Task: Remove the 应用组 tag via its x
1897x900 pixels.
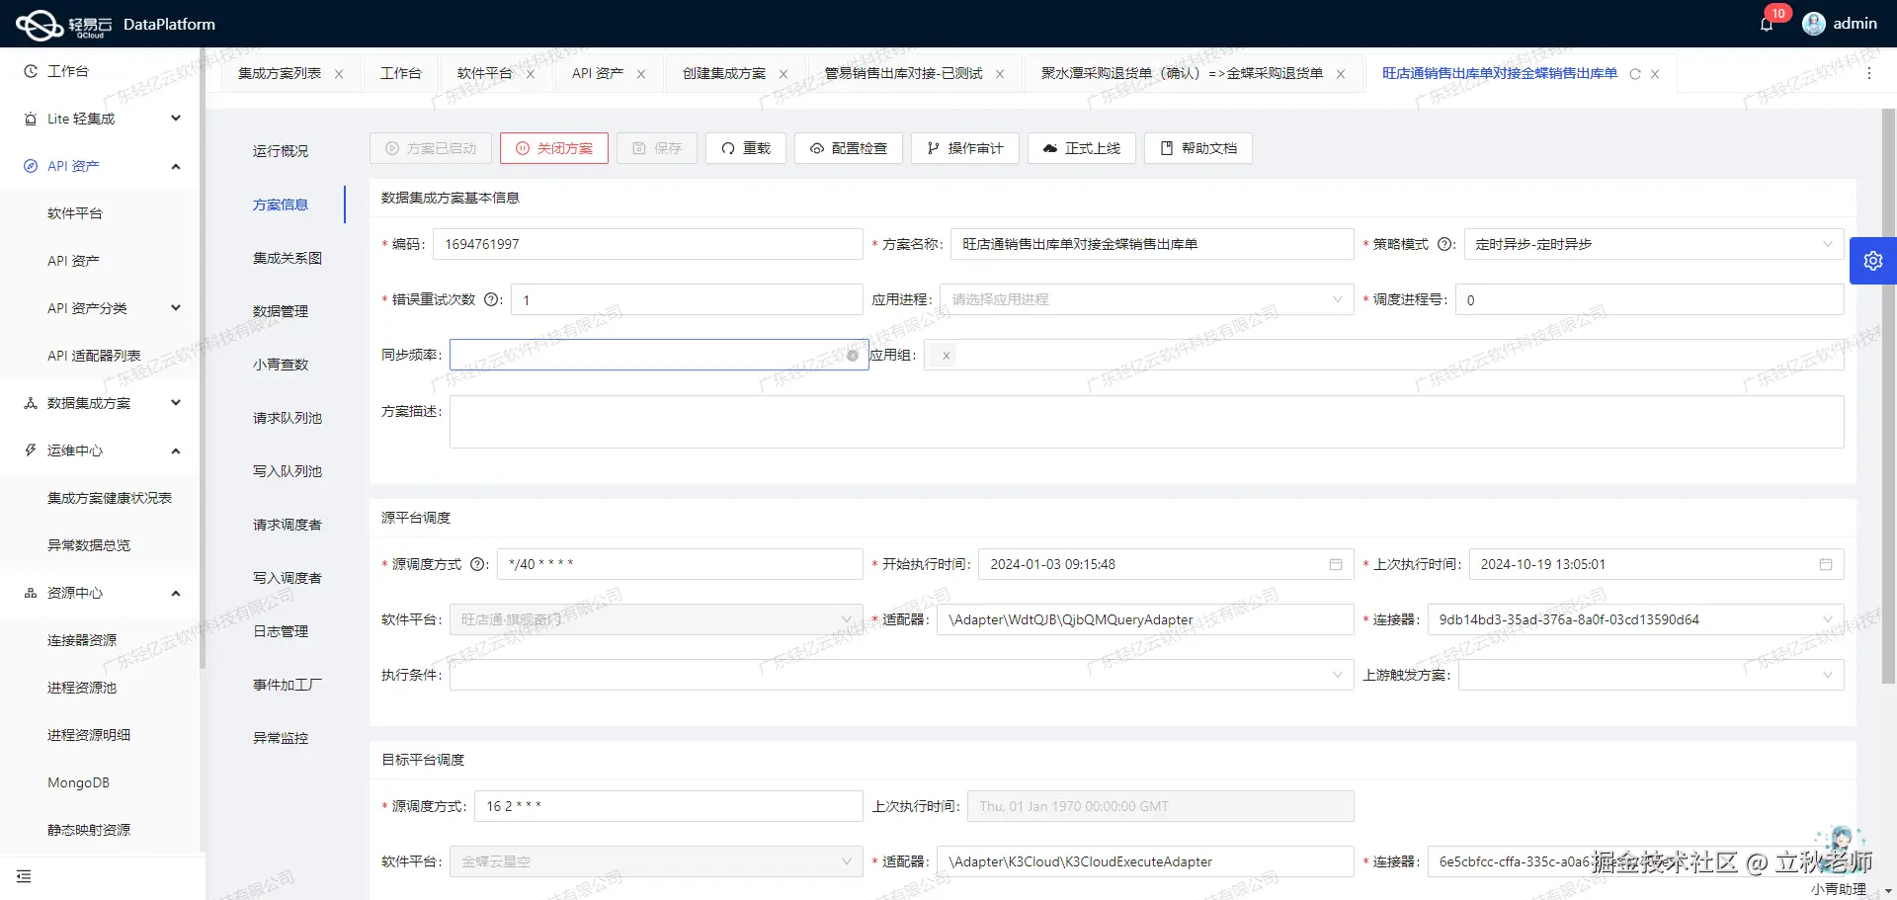Action: [946, 356]
